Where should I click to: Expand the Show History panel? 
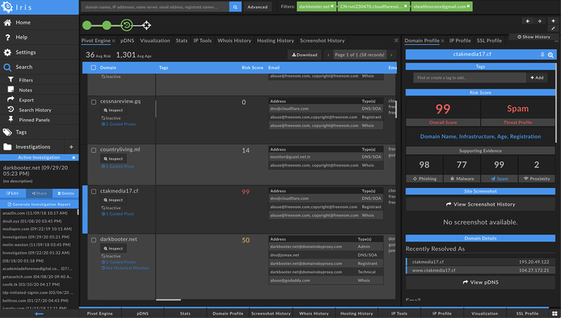[534, 37]
